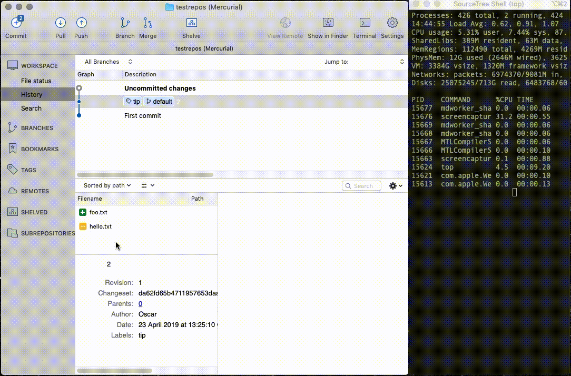Open the TAGS sidebar section
This screenshot has width=571, height=376.
[28, 170]
